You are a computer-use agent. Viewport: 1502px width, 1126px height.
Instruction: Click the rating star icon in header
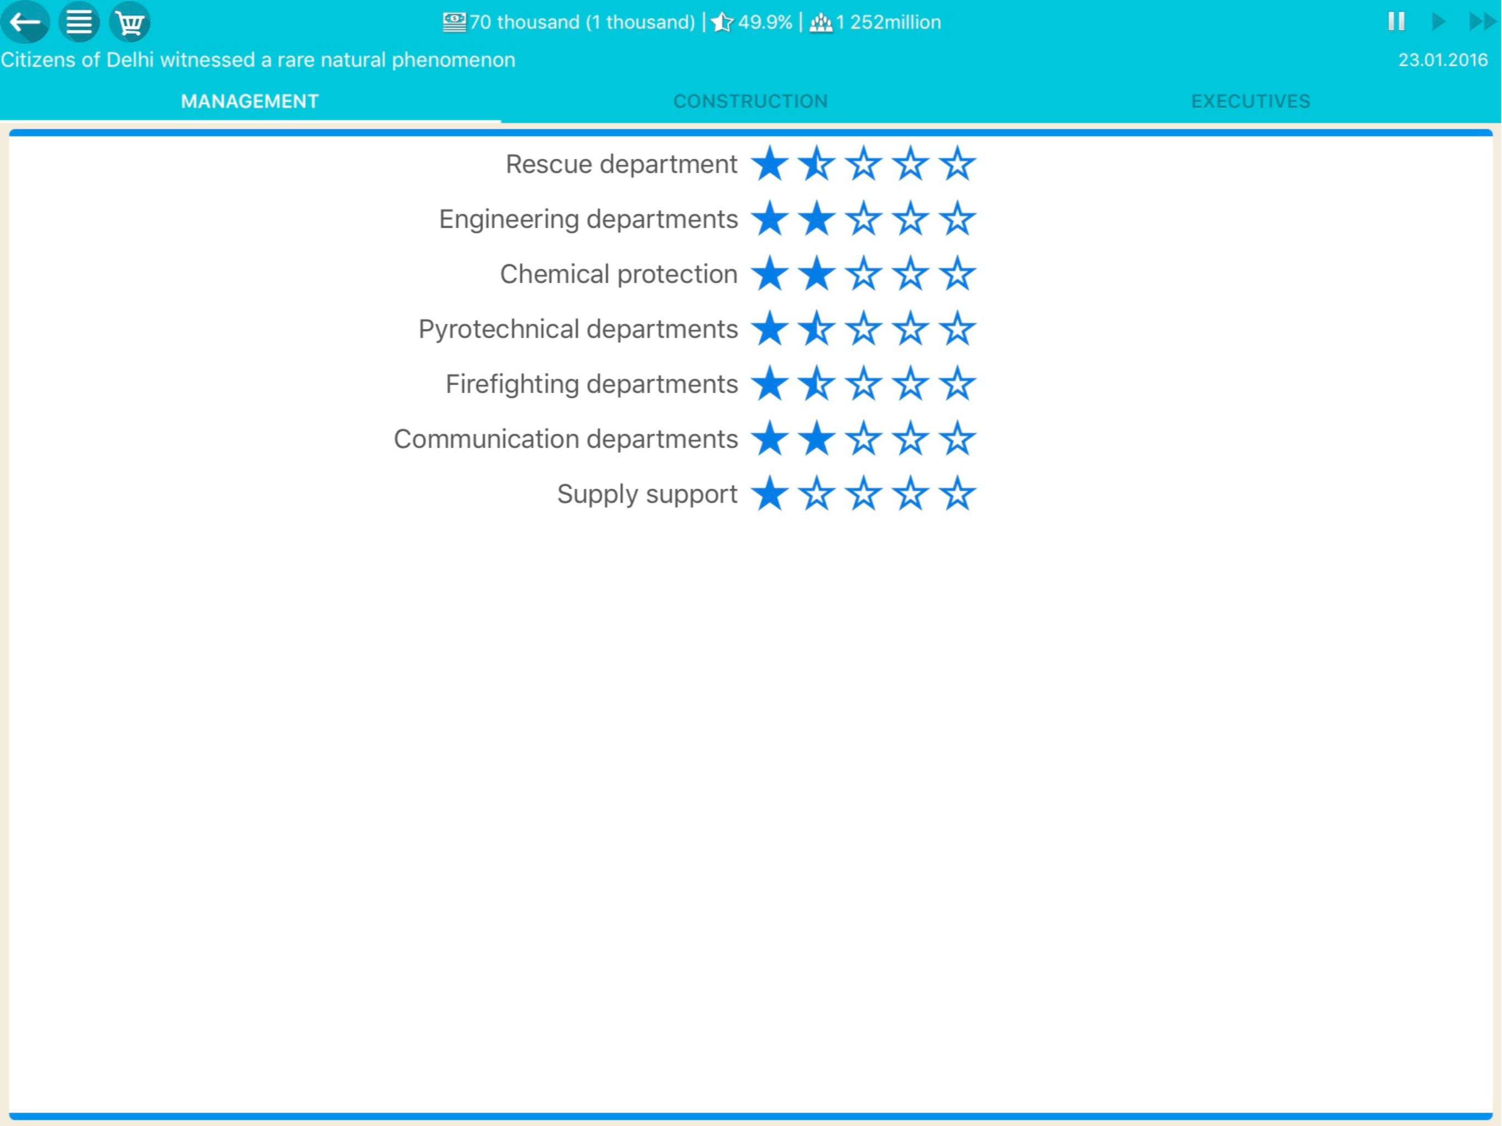pyautogui.click(x=722, y=23)
